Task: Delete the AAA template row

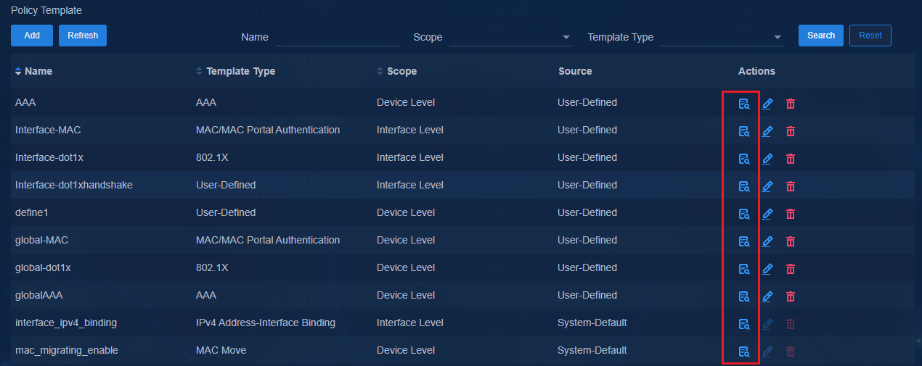Action: 791,104
